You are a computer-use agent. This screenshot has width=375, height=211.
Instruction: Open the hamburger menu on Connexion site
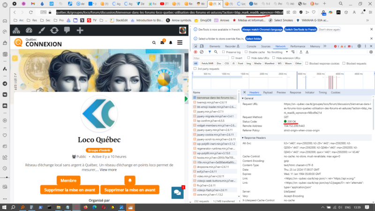tap(180, 43)
